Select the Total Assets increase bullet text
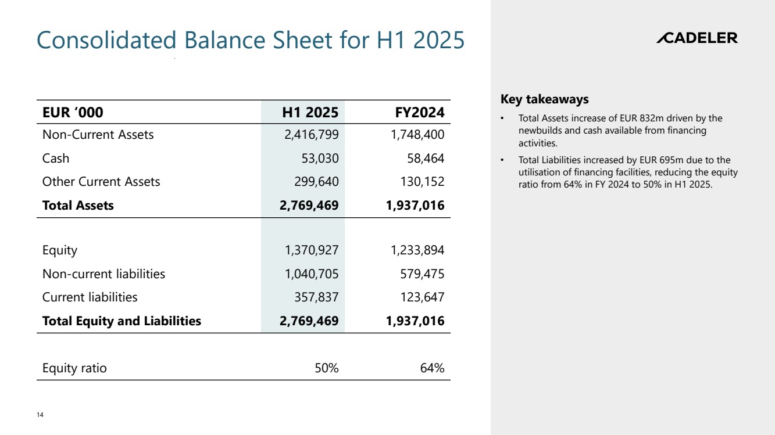Screen dimensions: 775x435 (x=620, y=131)
